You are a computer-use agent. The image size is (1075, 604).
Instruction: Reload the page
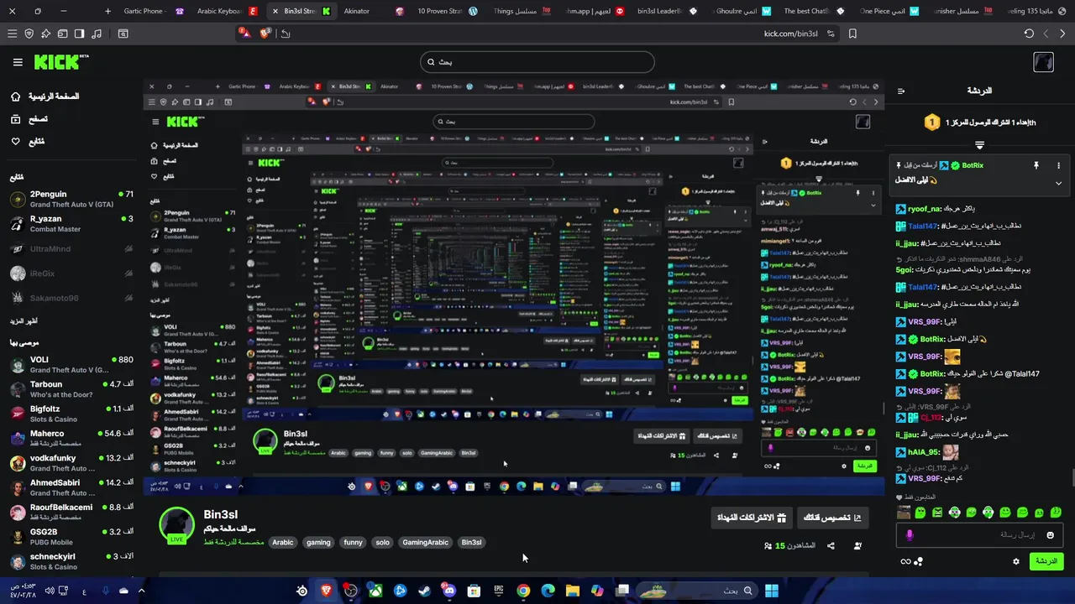tap(1029, 34)
